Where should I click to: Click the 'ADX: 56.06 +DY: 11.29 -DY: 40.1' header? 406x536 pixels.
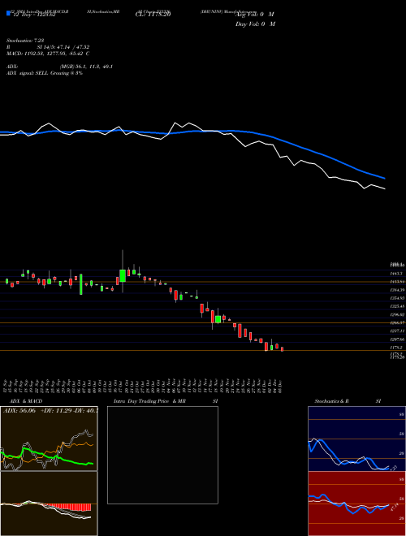[50, 411]
